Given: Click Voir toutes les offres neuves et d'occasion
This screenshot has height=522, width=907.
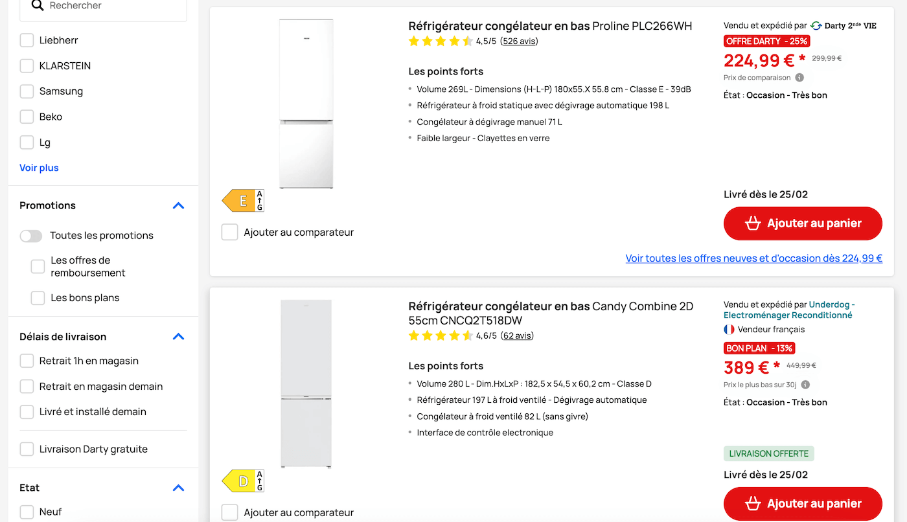Looking at the screenshot, I should tap(753, 258).
